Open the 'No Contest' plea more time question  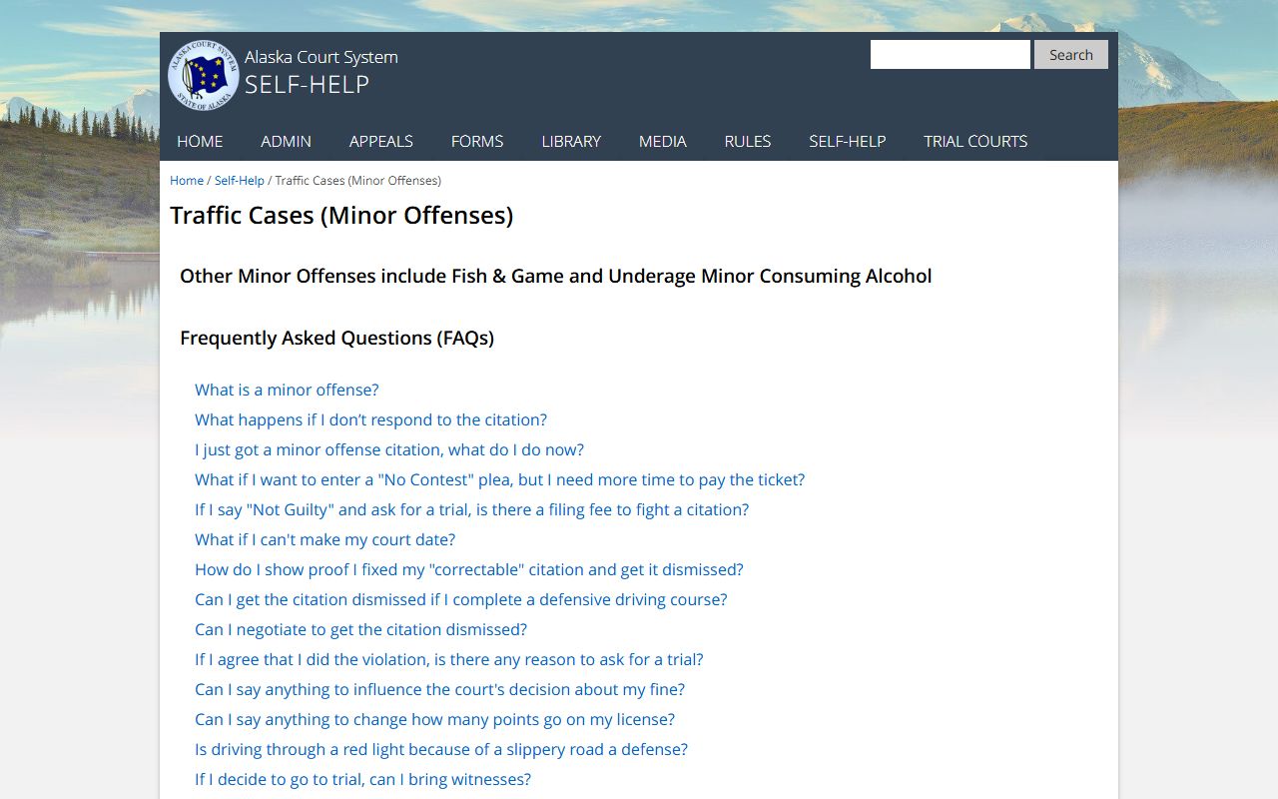point(499,479)
